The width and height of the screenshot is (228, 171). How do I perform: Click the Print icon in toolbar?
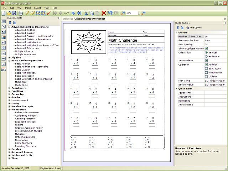point(20,13)
